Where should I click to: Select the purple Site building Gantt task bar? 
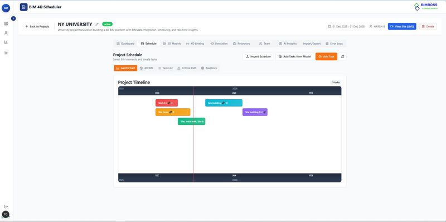click(255, 112)
